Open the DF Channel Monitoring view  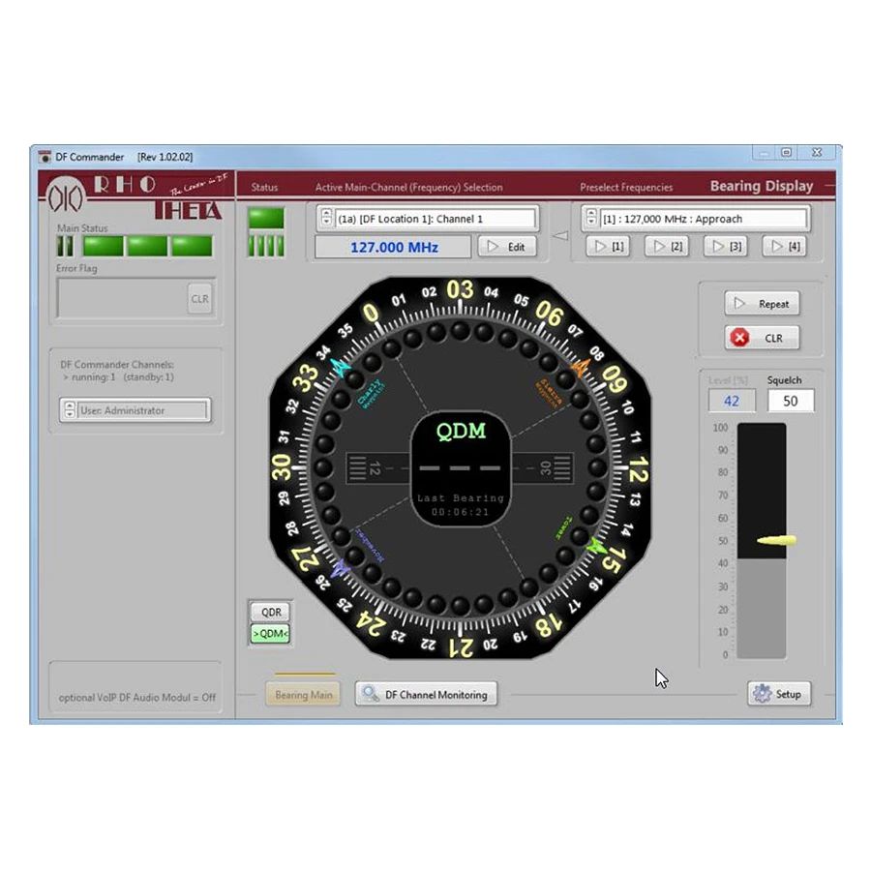(427, 694)
